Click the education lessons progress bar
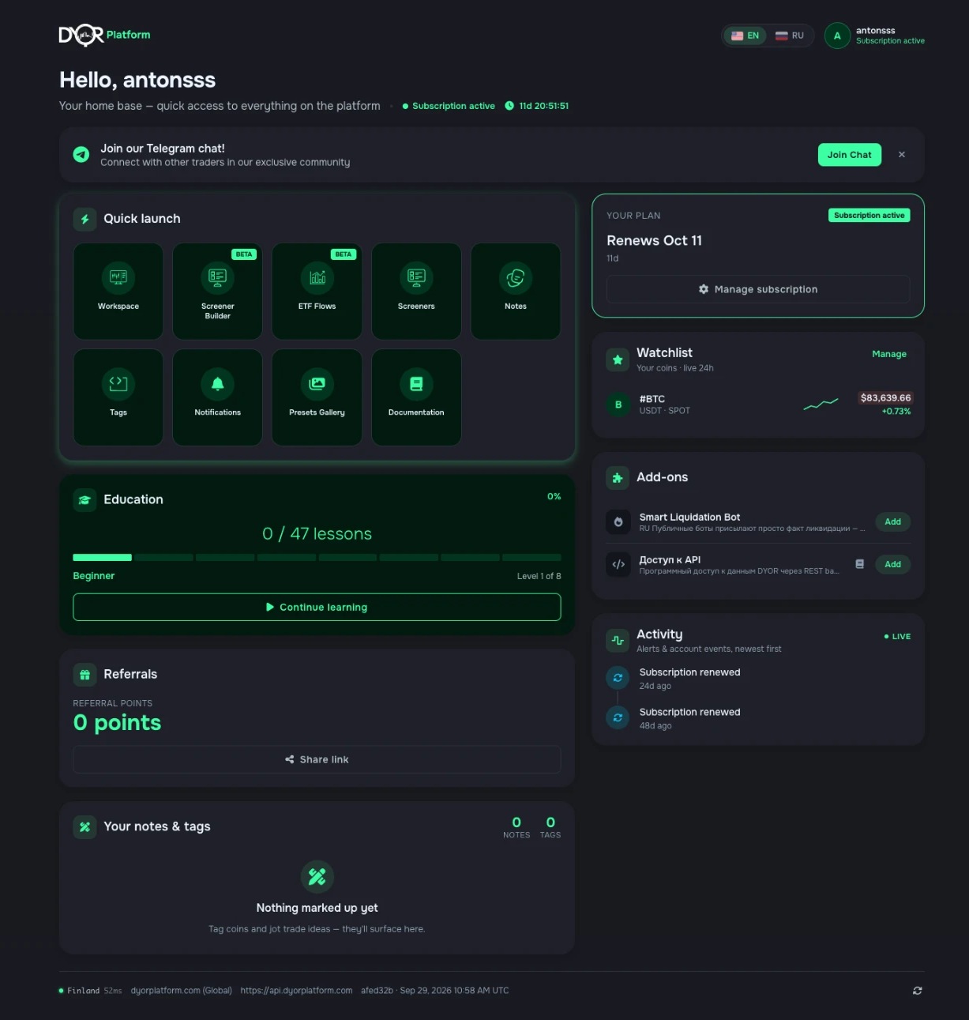This screenshot has height=1020, width=969. coord(317,558)
